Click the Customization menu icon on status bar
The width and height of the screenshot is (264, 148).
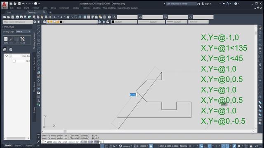tap(260, 146)
